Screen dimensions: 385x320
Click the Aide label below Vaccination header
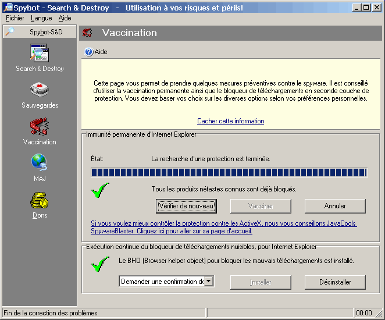tap(101, 52)
